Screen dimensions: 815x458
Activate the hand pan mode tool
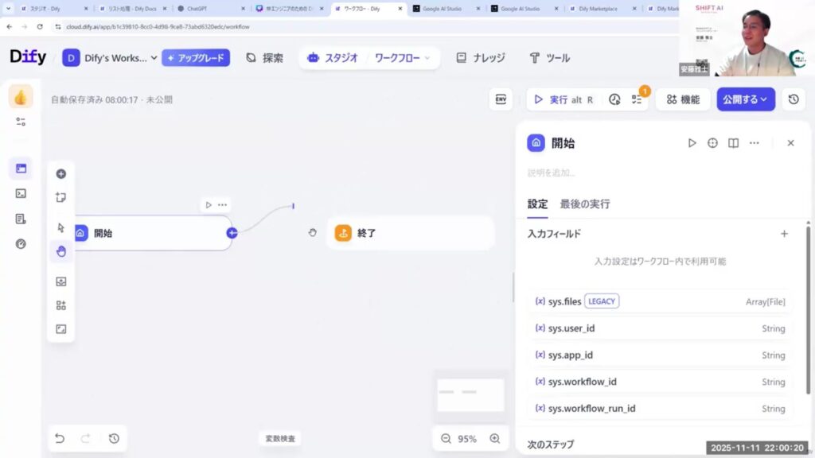tap(61, 252)
